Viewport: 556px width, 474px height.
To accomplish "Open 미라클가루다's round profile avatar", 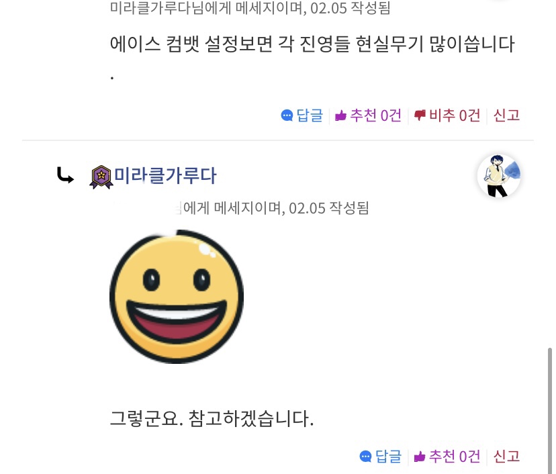I will tap(499, 176).
